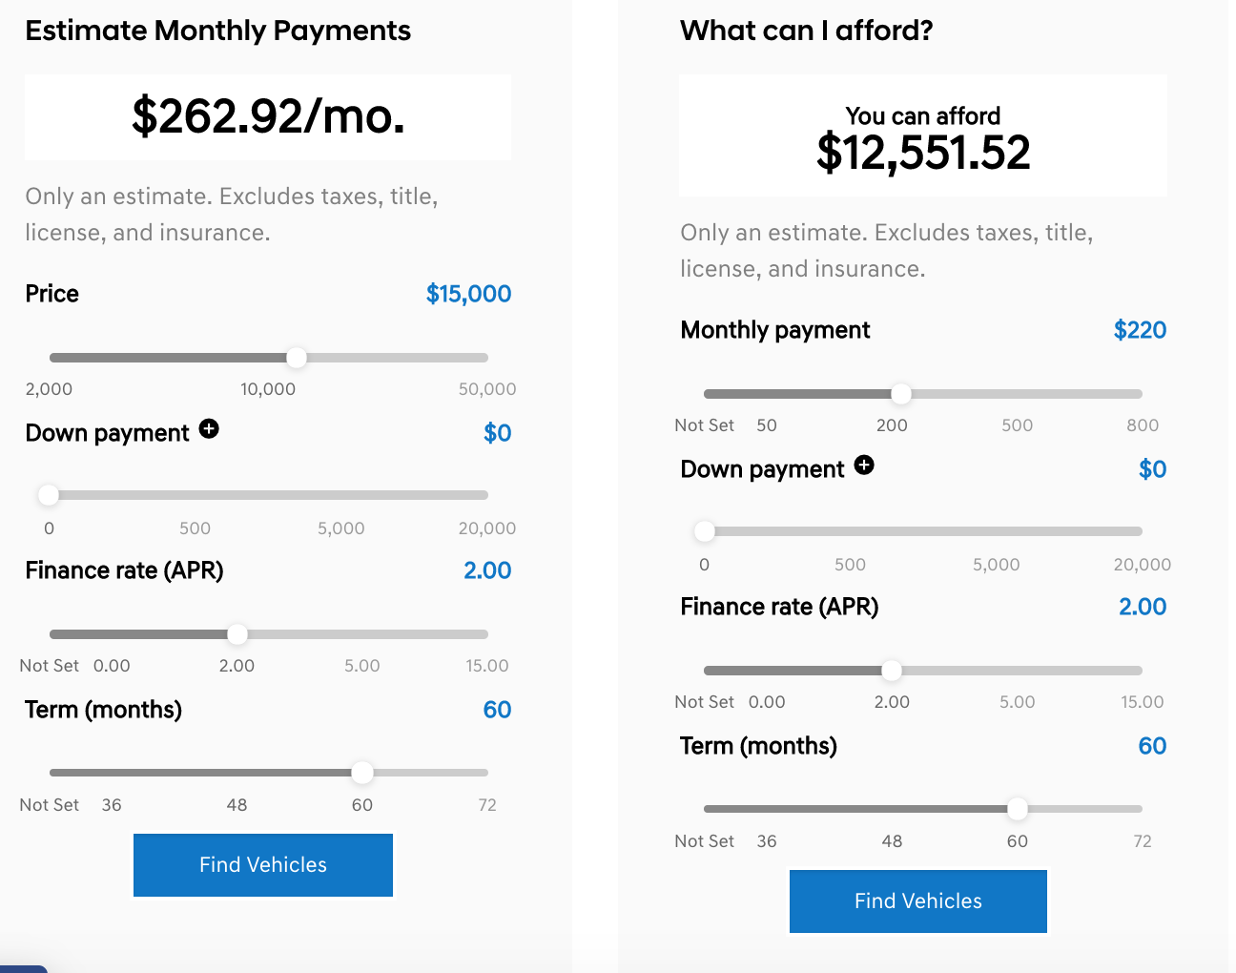
Task: Click the right Down payment slider handle
Action: (705, 531)
